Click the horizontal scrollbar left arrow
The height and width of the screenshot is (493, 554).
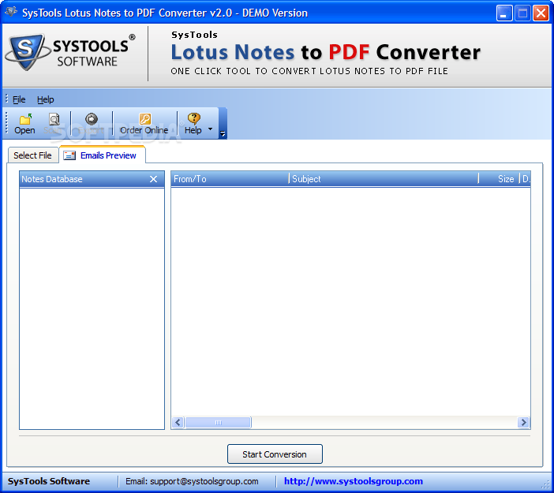(178, 422)
